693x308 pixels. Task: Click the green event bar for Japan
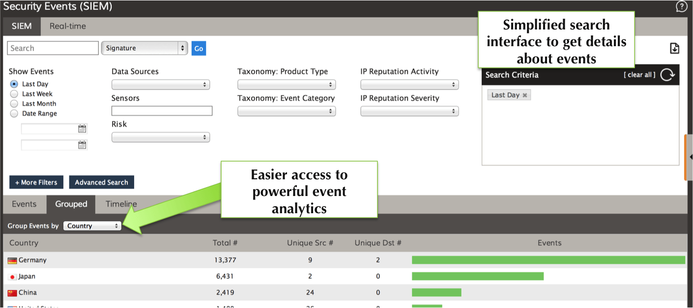click(477, 276)
